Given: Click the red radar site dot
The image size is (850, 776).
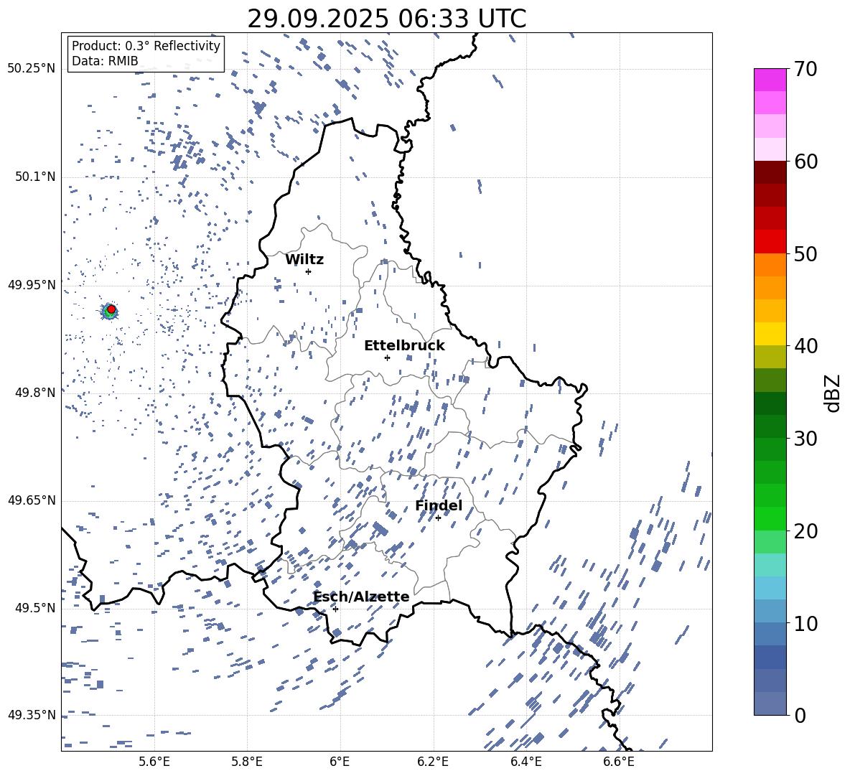Looking at the screenshot, I should click(111, 309).
